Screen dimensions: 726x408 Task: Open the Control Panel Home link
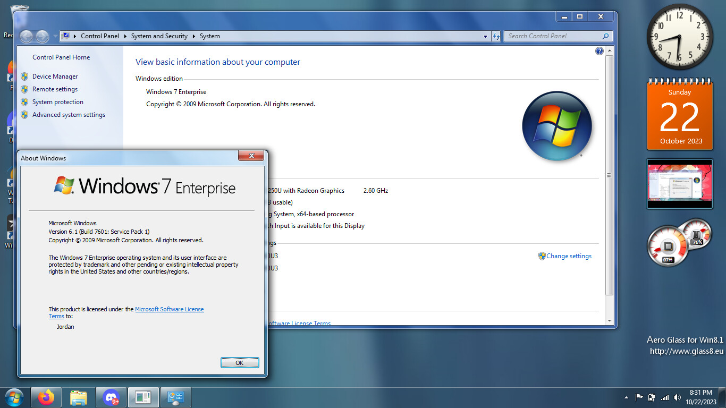coord(61,57)
